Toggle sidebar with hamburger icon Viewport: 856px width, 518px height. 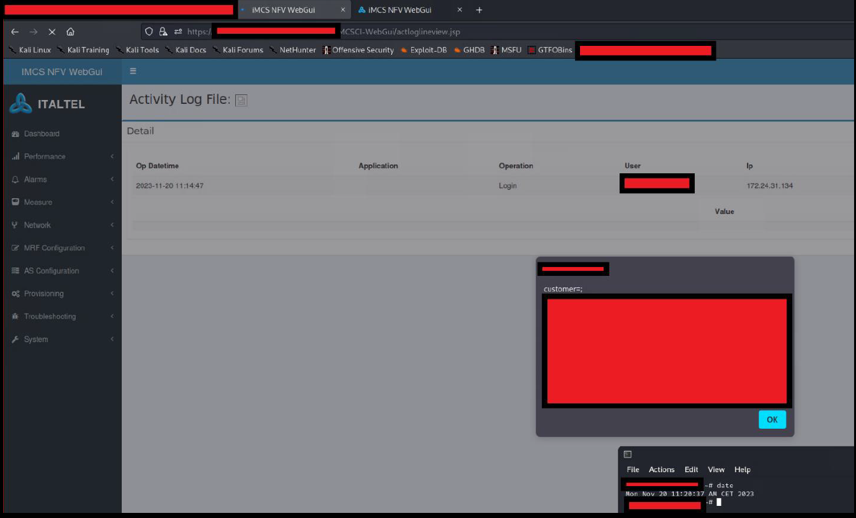click(x=133, y=71)
